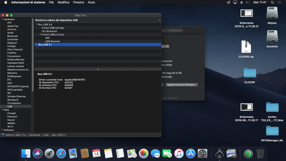This screenshot has height=161, width=286.
Task: Switch to the Assistenza tab
Action: pyautogui.click(x=175, y=31)
